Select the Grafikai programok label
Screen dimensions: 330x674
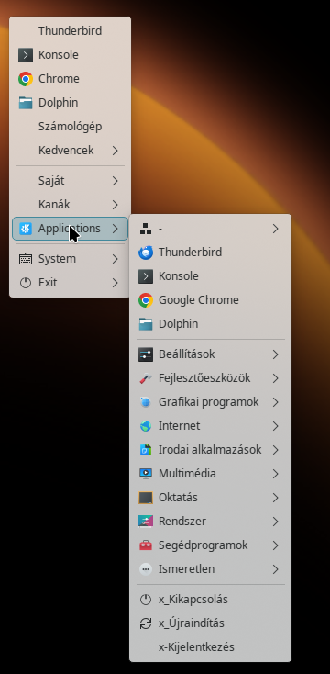pyautogui.click(x=209, y=402)
